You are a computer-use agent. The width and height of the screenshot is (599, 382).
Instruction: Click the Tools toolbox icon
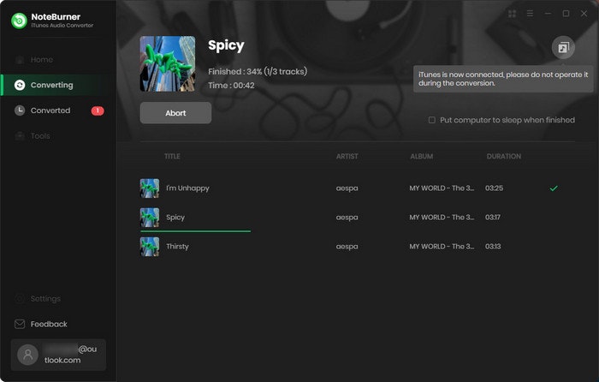(x=20, y=136)
